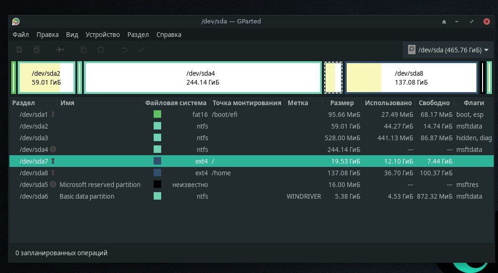This screenshot has width=498, height=273.
Task: Click the Точка монтирования column header
Action: pos(247,103)
